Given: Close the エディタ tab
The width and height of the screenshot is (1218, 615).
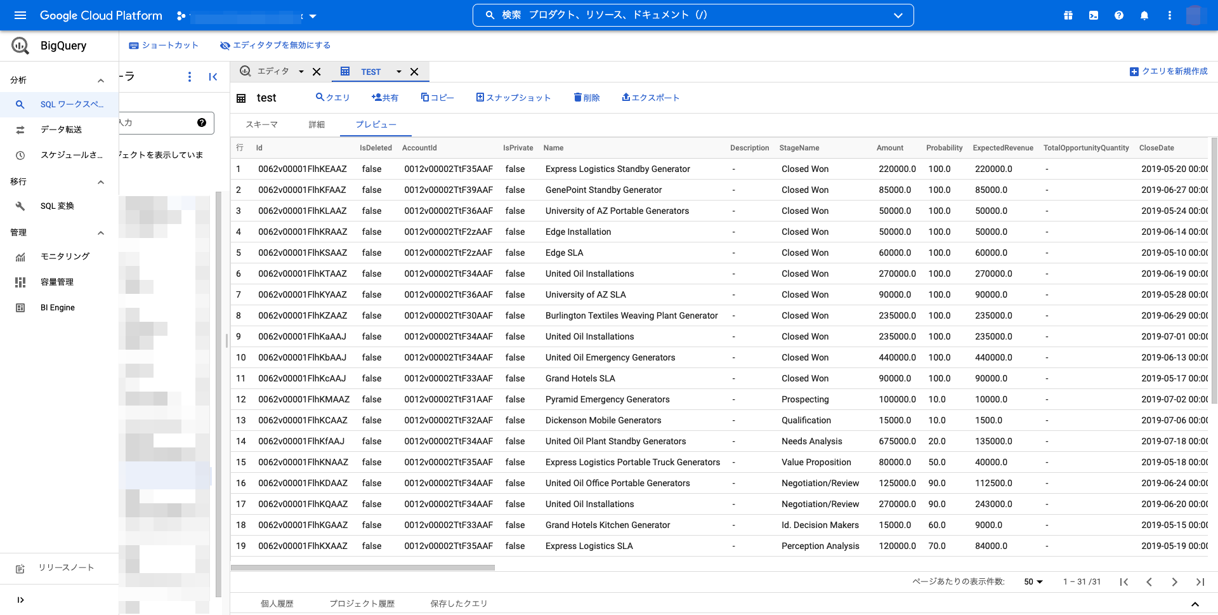Looking at the screenshot, I should tap(317, 72).
